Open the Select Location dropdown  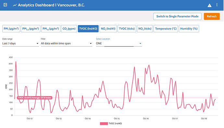(119, 44)
